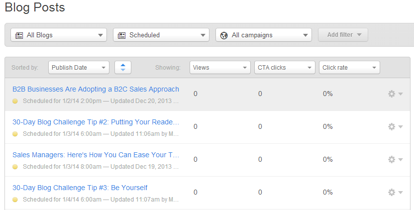The height and width of the screenshot is (210, 414).
Task: Expand the All campaigns dropdown
Action: (264, 35)
